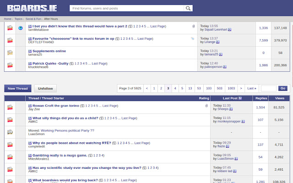
Task: Open After Hours breadcrumb
Action: [51, 19]
